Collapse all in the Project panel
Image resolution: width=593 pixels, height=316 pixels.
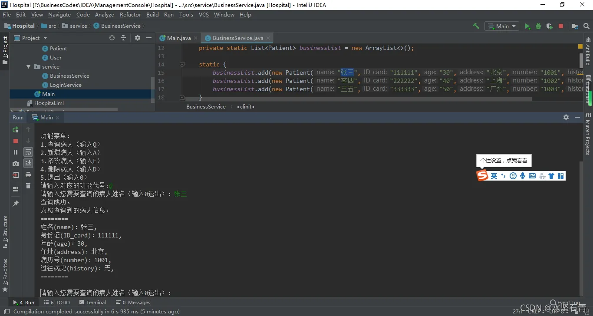pyautogui.click(x=123, y=38)
